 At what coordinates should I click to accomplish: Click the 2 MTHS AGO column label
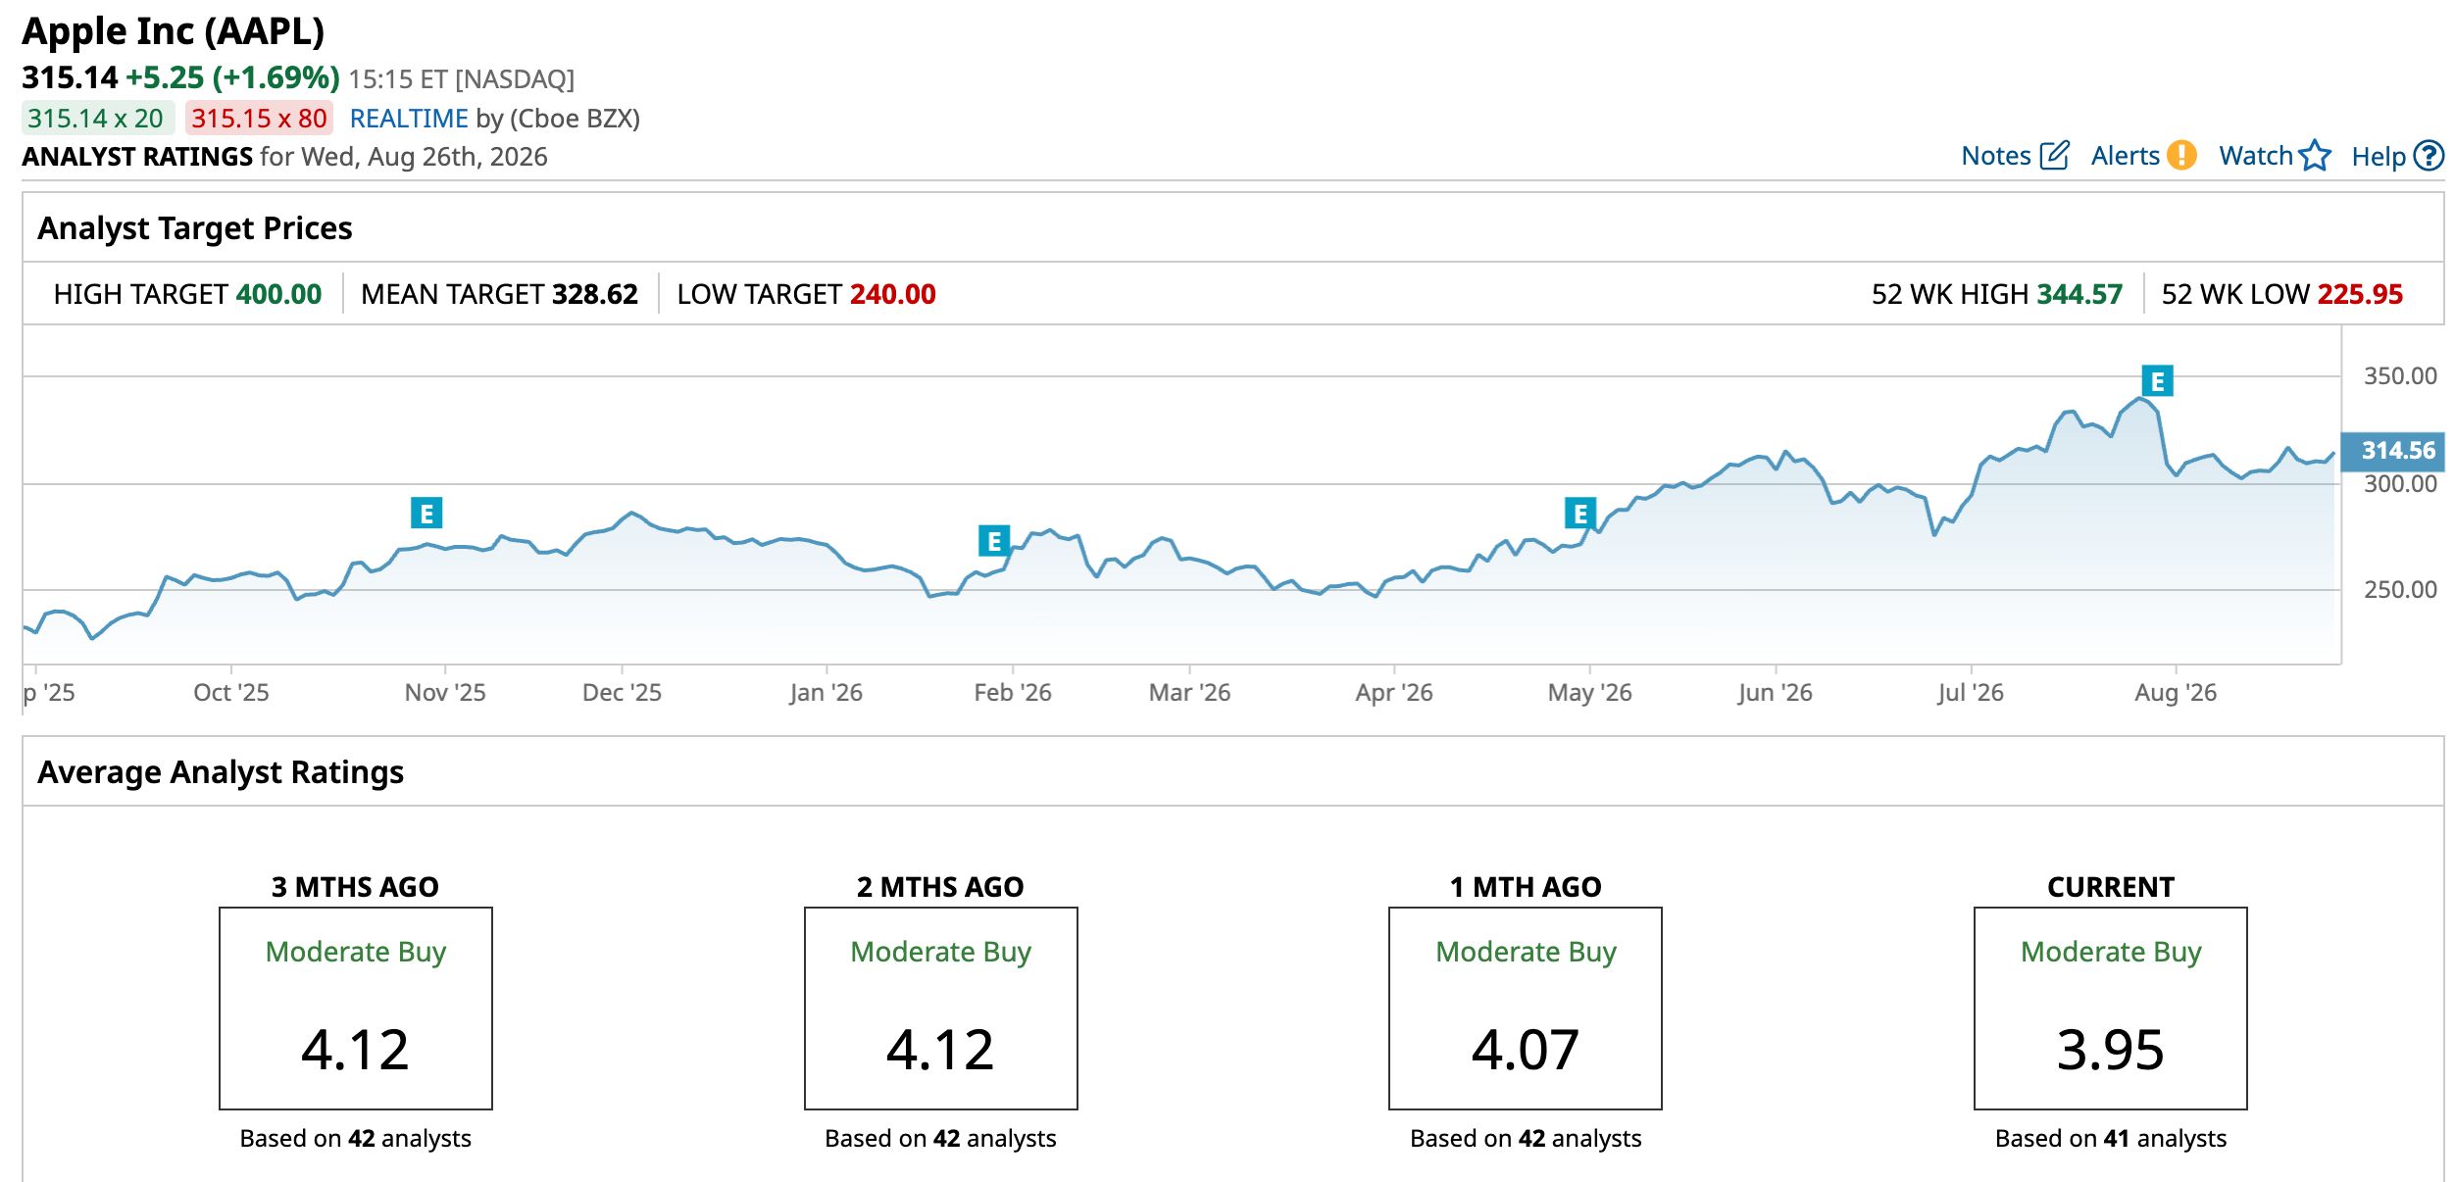pyautogui.click(x=940, y=887)
